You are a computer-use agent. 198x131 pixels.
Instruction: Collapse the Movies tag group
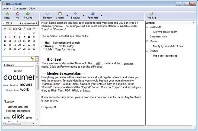pos(147,41)
